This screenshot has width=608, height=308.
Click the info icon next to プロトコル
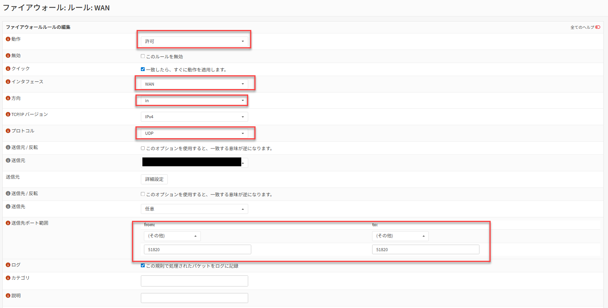pos(8,131)
